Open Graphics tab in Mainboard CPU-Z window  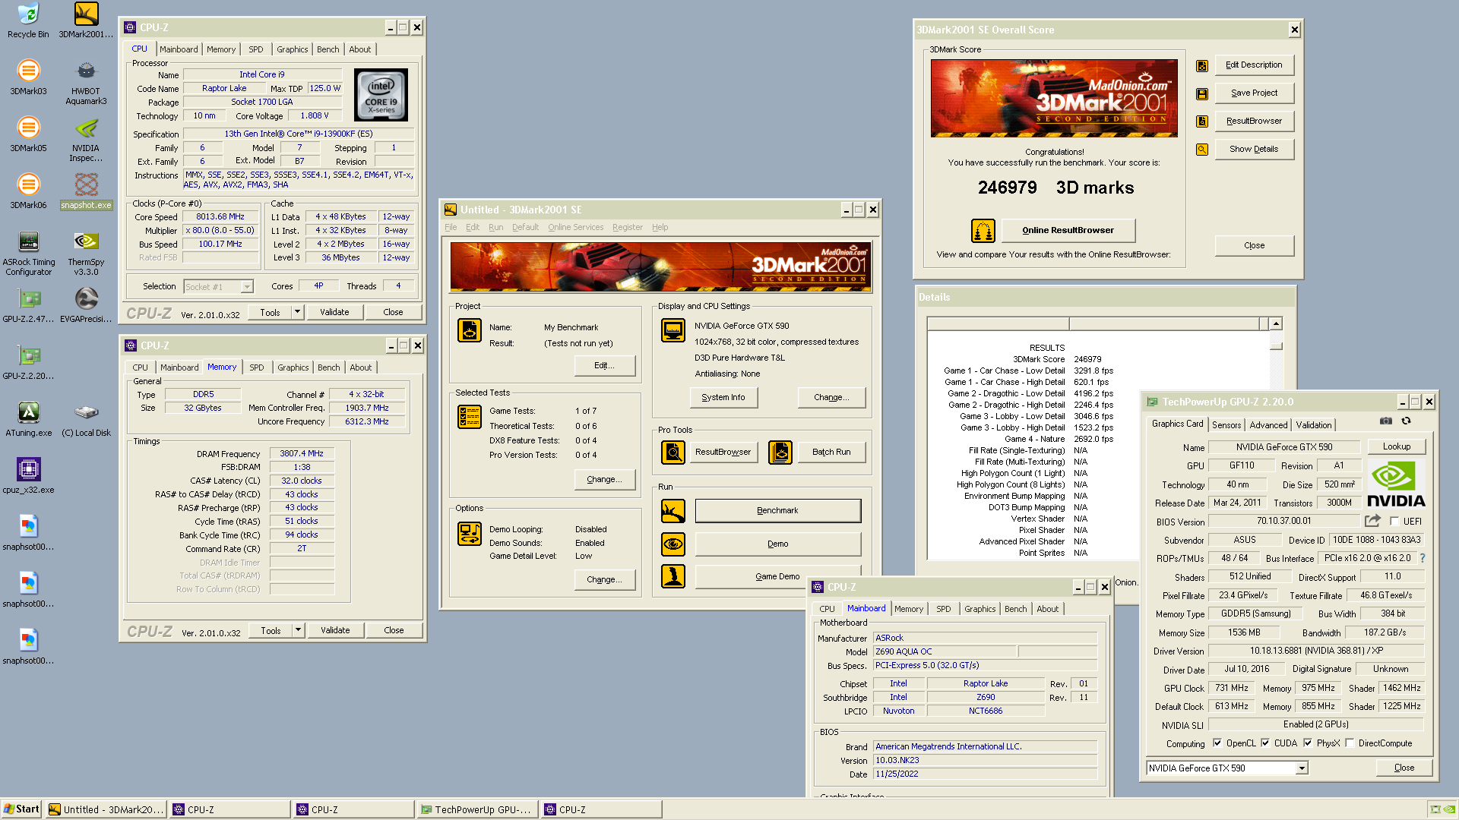point(980,609)
